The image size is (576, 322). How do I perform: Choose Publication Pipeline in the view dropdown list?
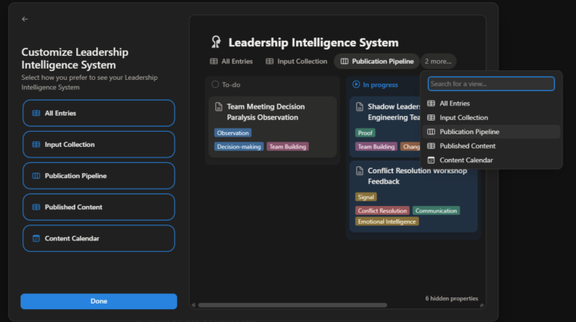491,132
